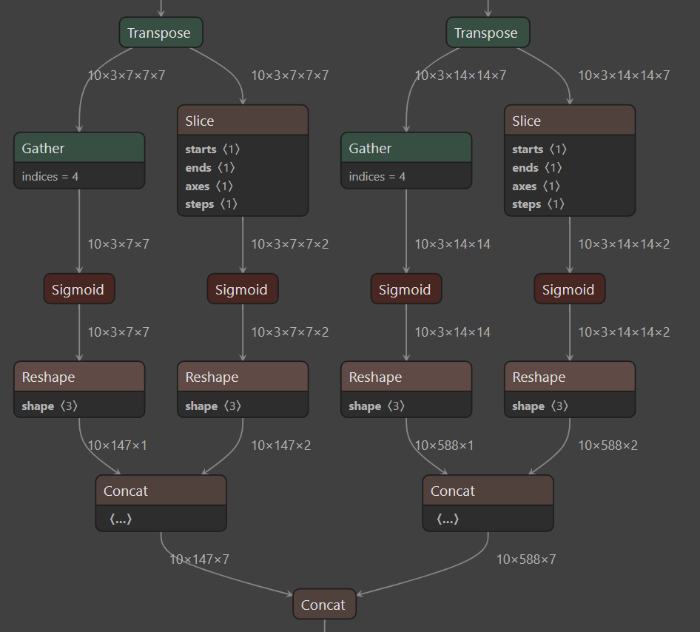700x632 pixels.
Task: Select the Reshape node feeding 10×588×1
Action: point(406,377)
